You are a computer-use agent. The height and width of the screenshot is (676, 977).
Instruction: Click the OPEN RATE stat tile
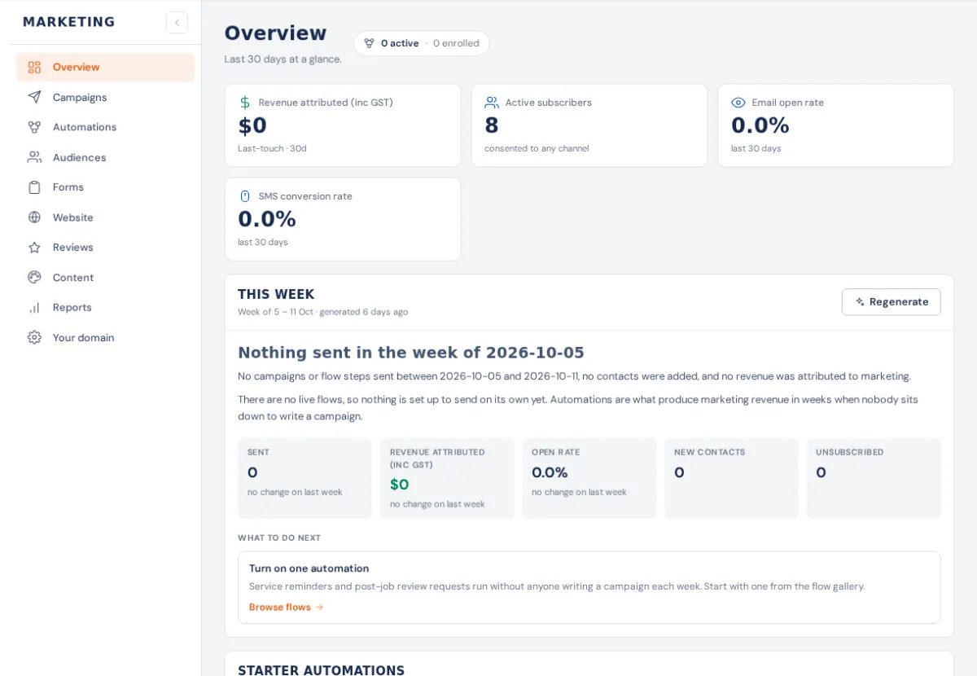coord(589,479)
